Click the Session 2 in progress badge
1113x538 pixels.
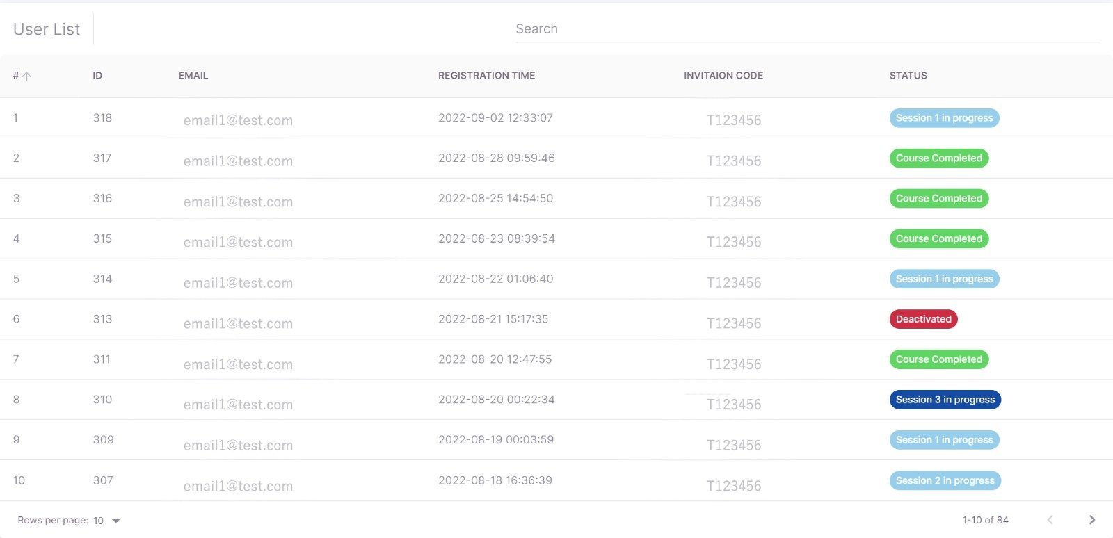(x=945, y=480)
